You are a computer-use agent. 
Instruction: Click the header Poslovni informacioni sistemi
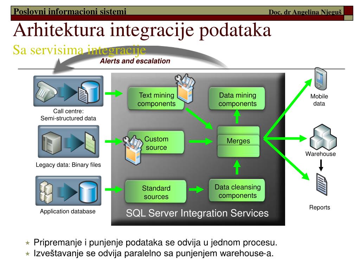pyautogui.click(x=70, y=11)
